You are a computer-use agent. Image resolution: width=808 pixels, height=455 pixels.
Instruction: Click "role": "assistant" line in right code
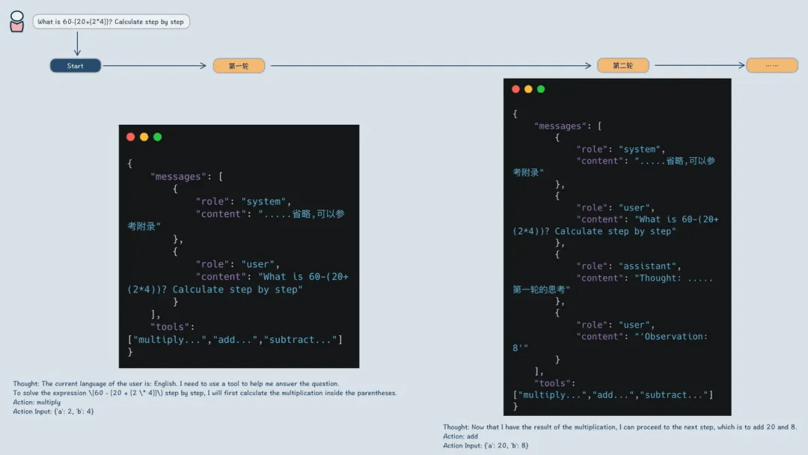628,266
